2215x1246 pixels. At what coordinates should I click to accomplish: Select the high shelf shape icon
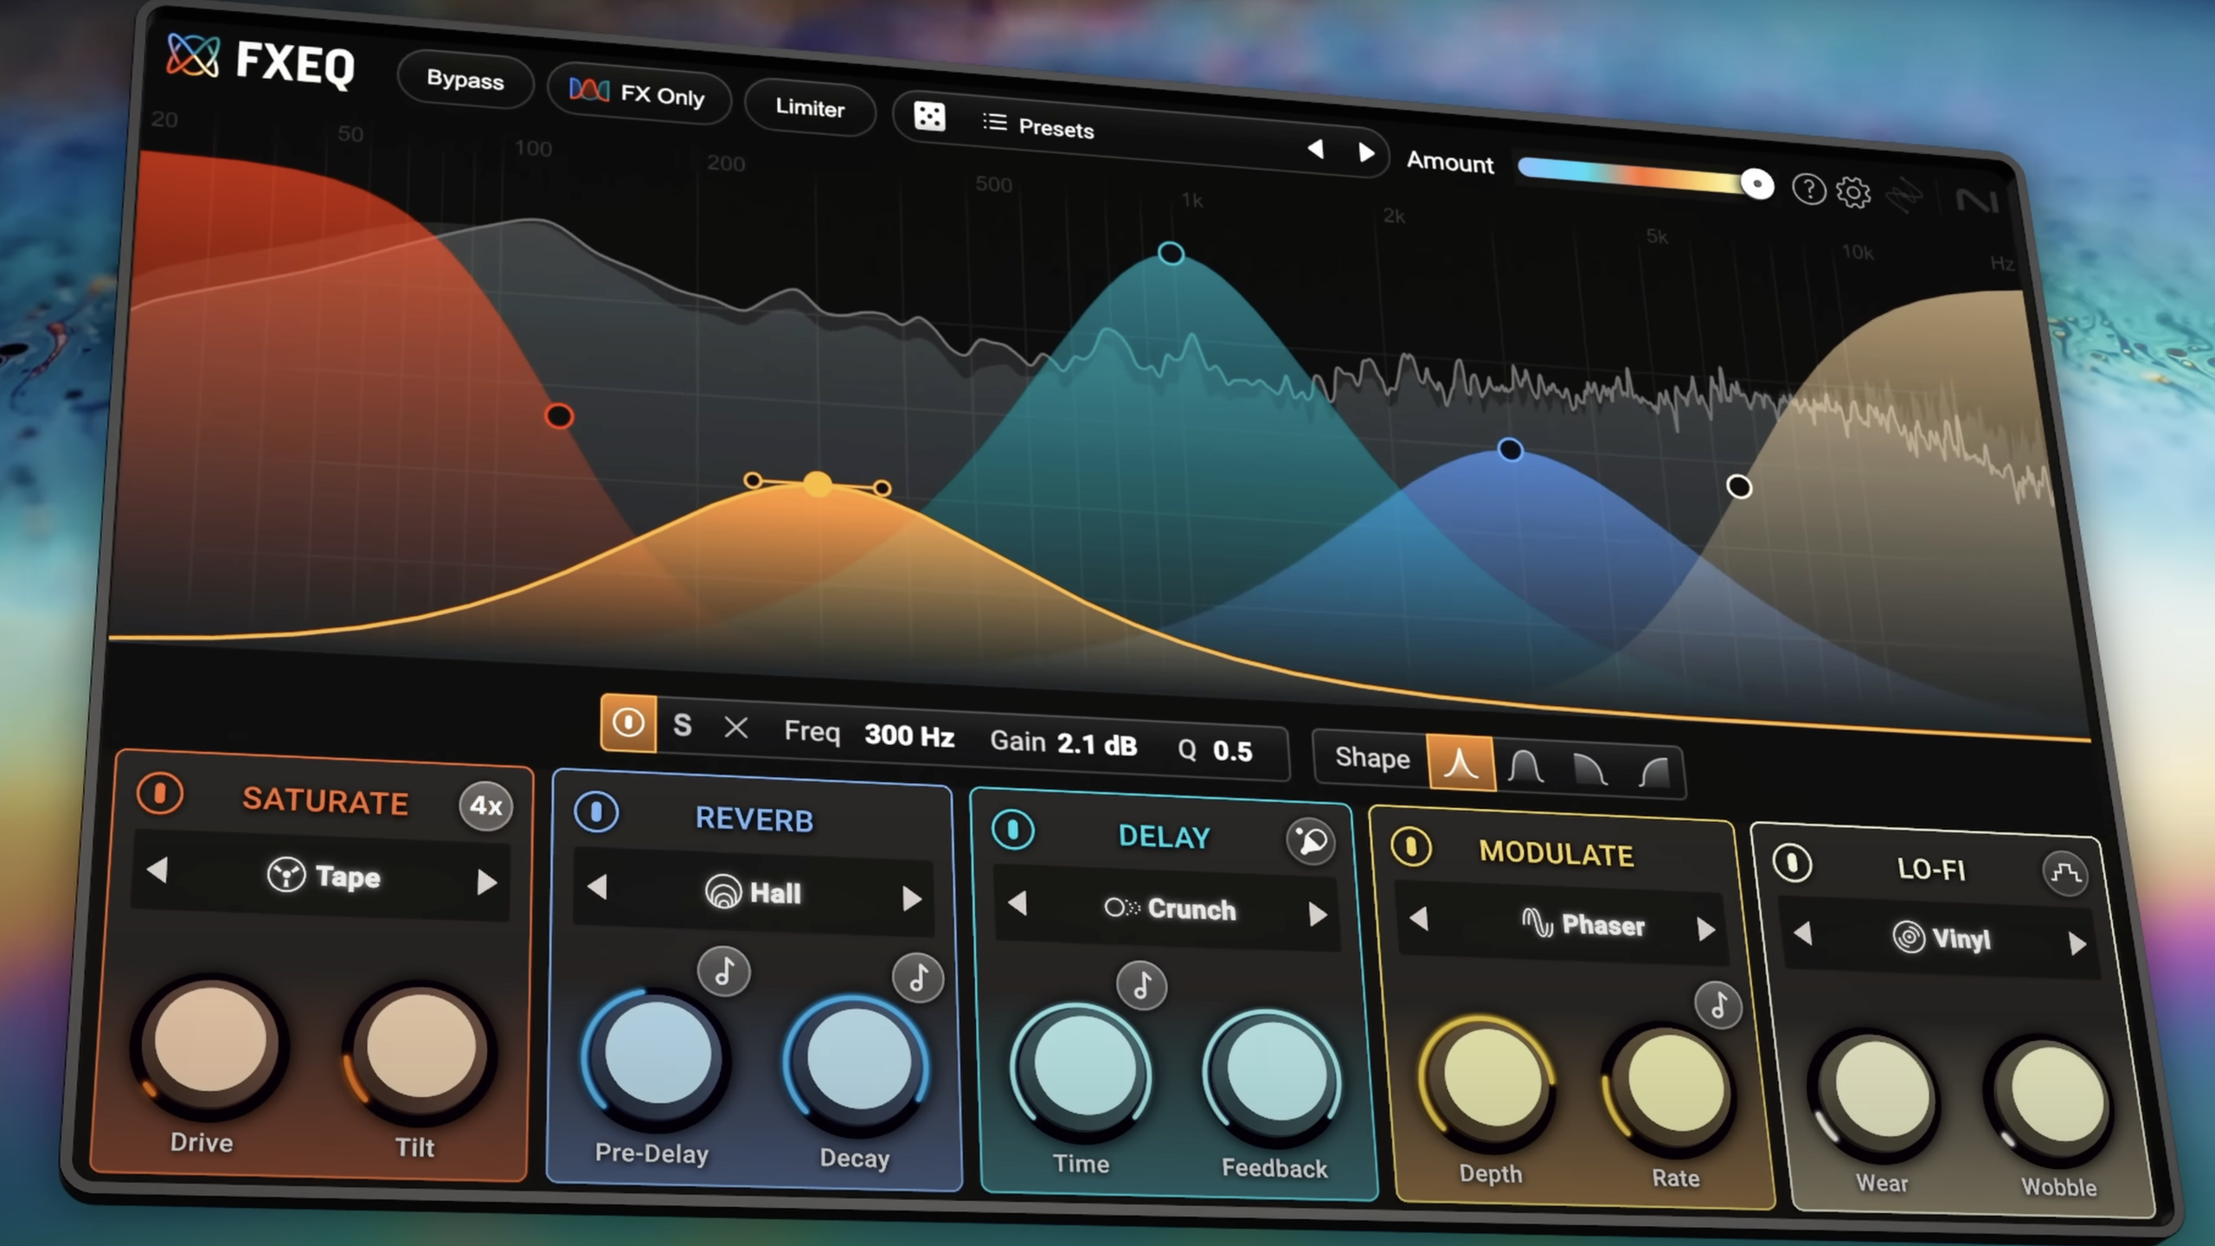coord(1653,772)
